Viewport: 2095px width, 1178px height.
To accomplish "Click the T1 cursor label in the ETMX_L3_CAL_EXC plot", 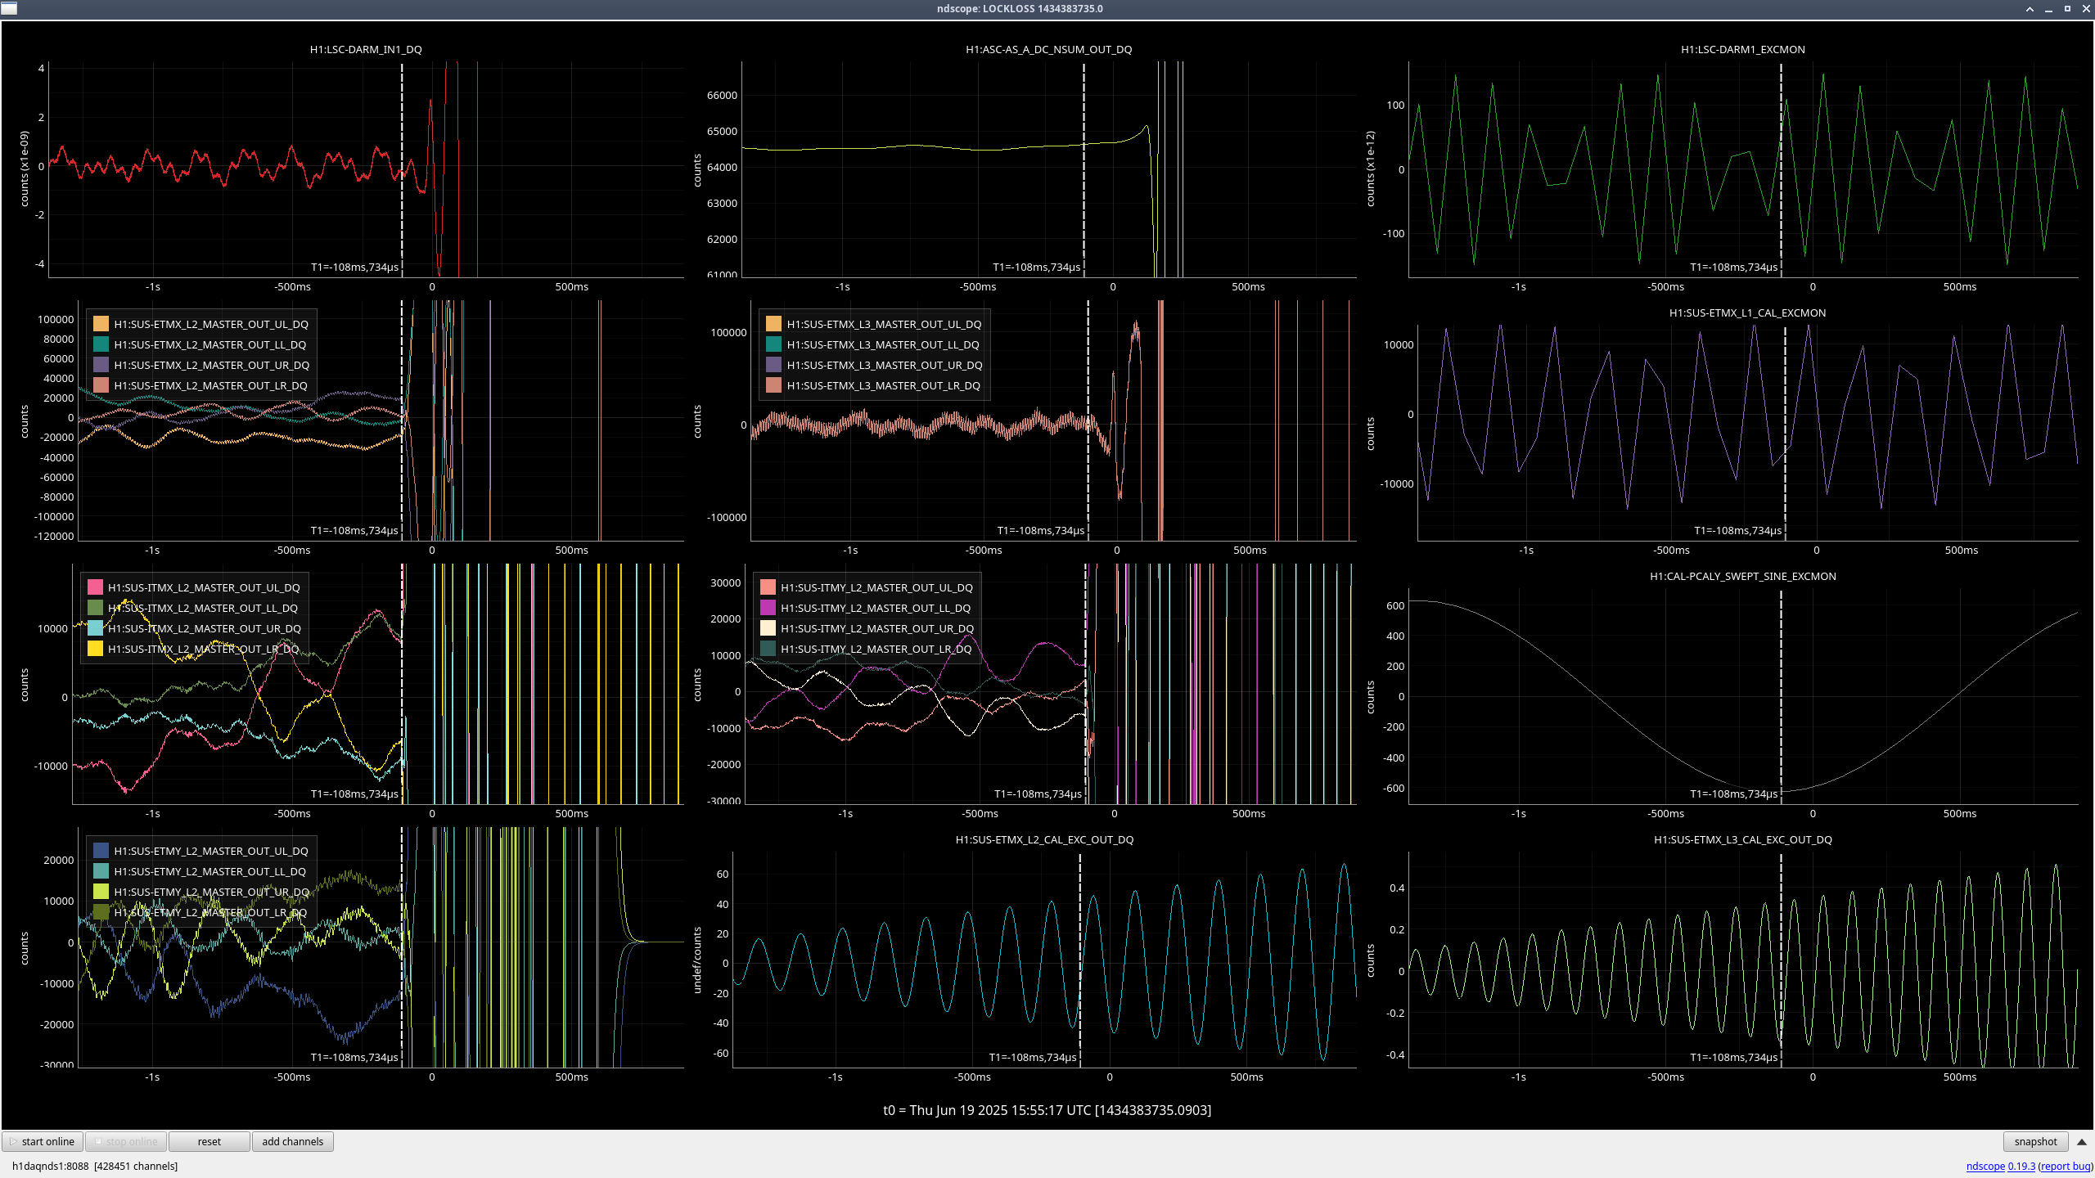I will click(x=1734, y=1057).
